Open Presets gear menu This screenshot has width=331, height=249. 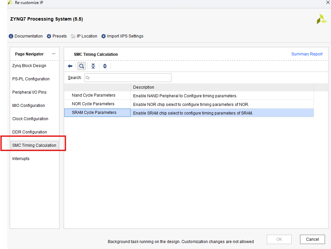pyautogui.click(x=57, y=36)
